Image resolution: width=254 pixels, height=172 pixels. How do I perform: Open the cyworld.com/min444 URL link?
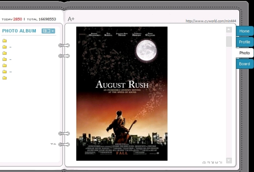point(211,21)
